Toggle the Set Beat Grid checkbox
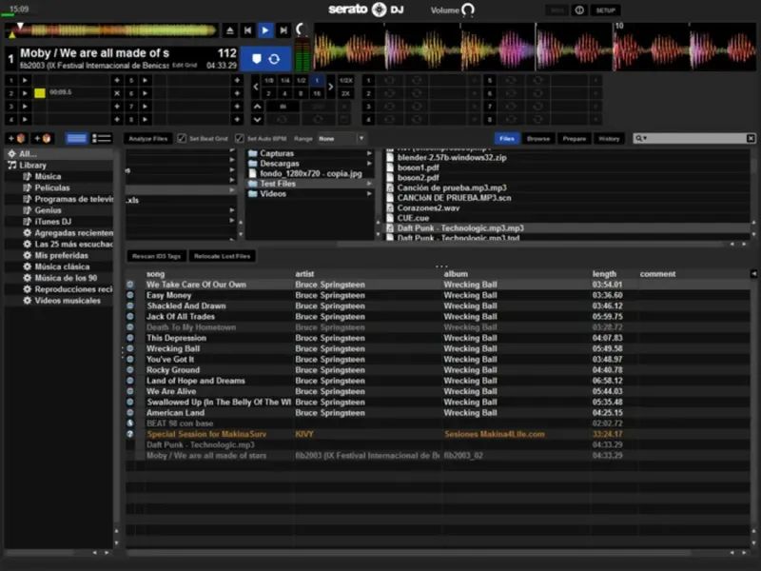 (182, 139)
